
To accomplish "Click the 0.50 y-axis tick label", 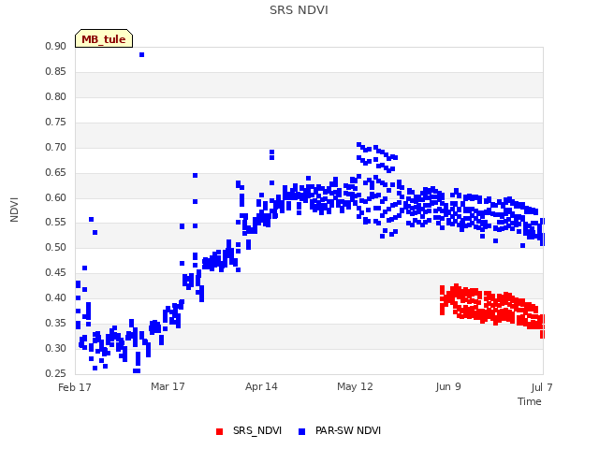I will coord(55,248).
